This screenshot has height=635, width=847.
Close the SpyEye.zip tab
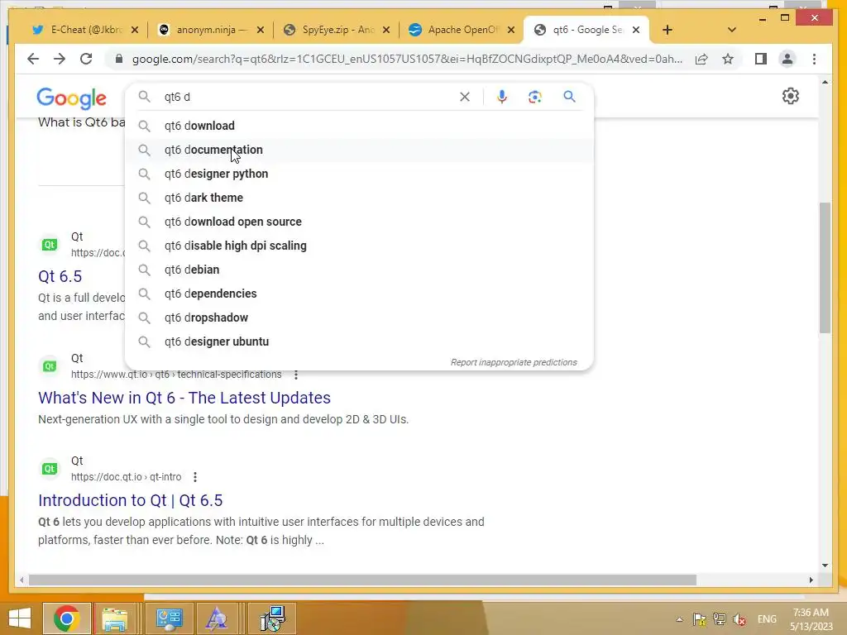tap(386, 30)
